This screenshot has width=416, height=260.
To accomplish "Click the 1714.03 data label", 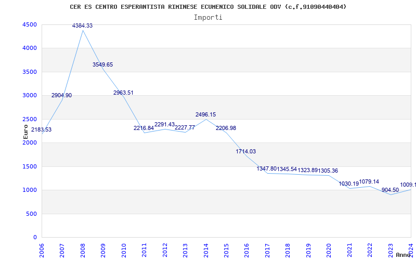I will click(245, 151).
